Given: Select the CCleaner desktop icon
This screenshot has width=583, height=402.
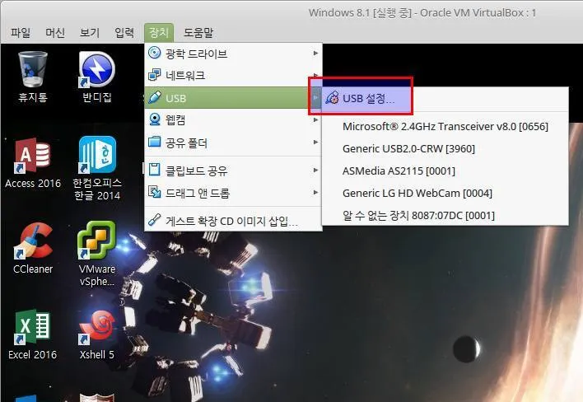Looking at the screenshot, I should [x=33, y=249].
